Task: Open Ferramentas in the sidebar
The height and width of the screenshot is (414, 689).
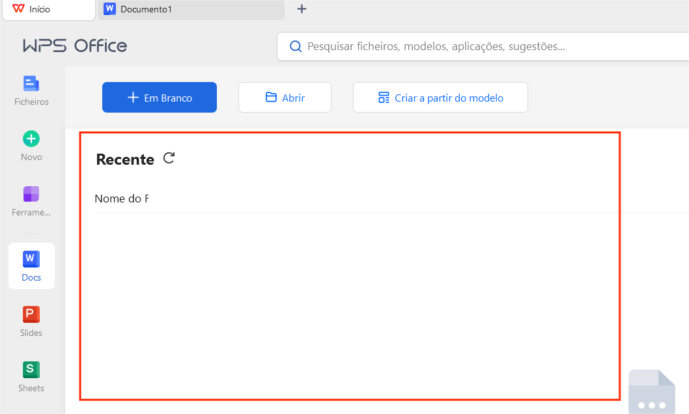Action: 31,201
